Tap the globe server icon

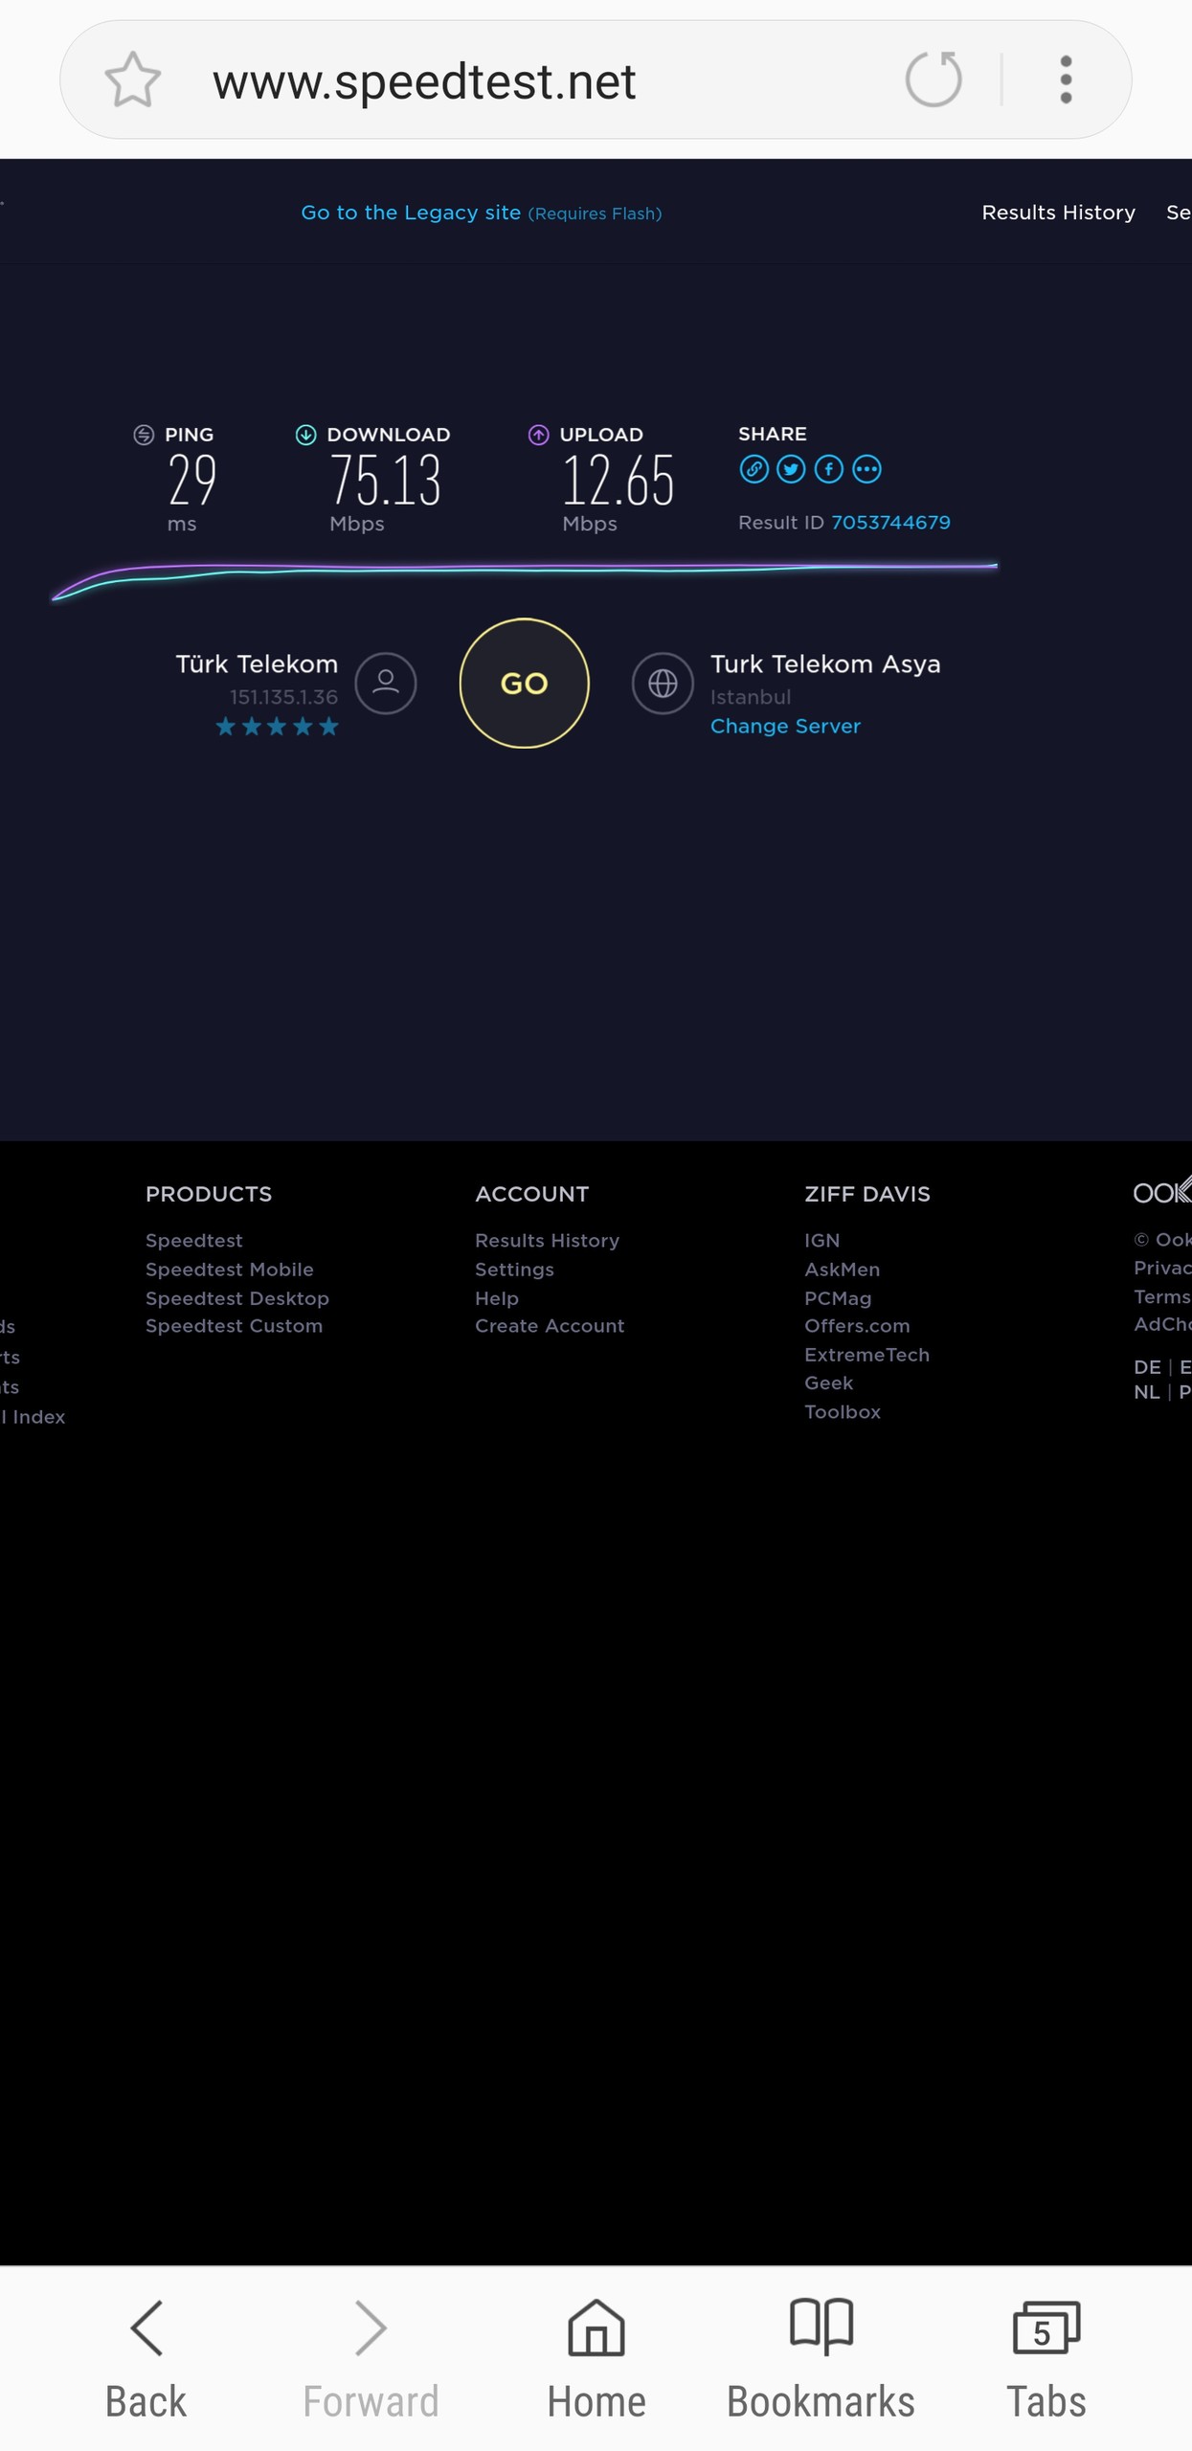click(x=663, y=683)
